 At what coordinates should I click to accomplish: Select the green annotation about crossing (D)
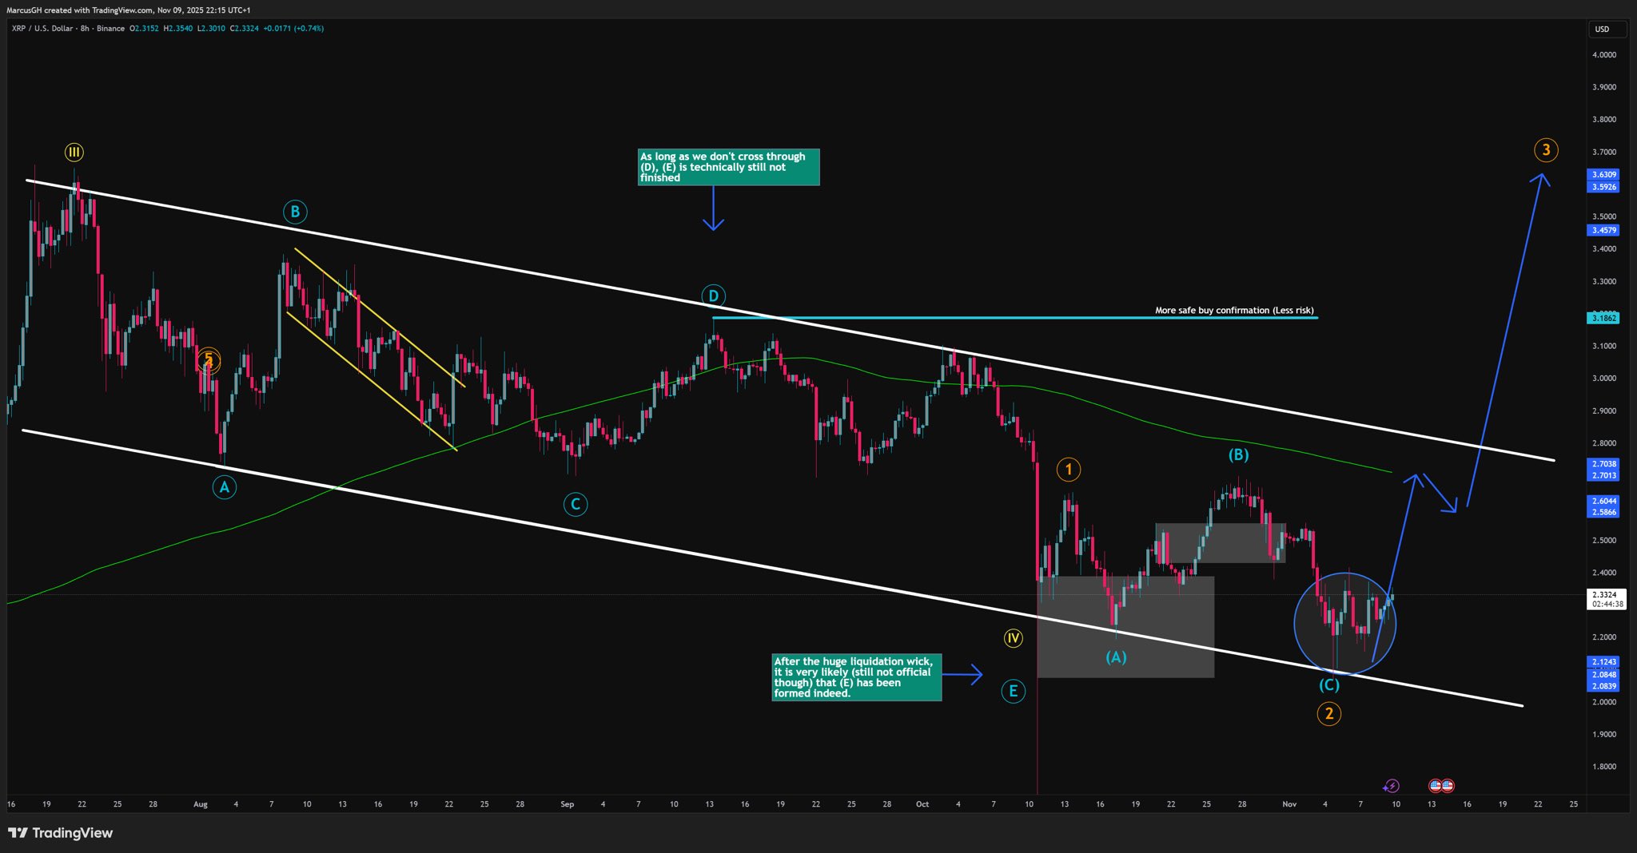pos(727,167)
